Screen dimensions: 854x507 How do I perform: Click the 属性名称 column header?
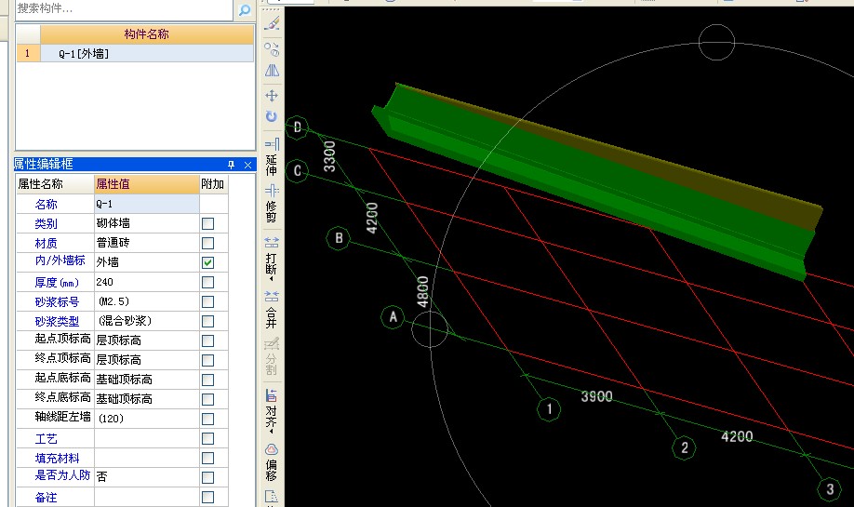[55, 184]
